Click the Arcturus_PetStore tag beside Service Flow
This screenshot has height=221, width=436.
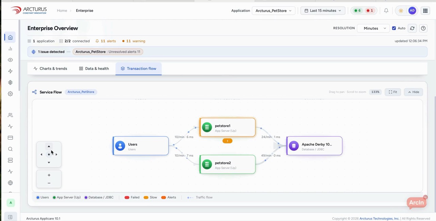81,92
